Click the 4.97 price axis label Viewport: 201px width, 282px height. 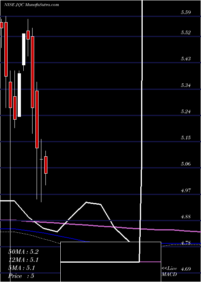click(x=186, y=190)
